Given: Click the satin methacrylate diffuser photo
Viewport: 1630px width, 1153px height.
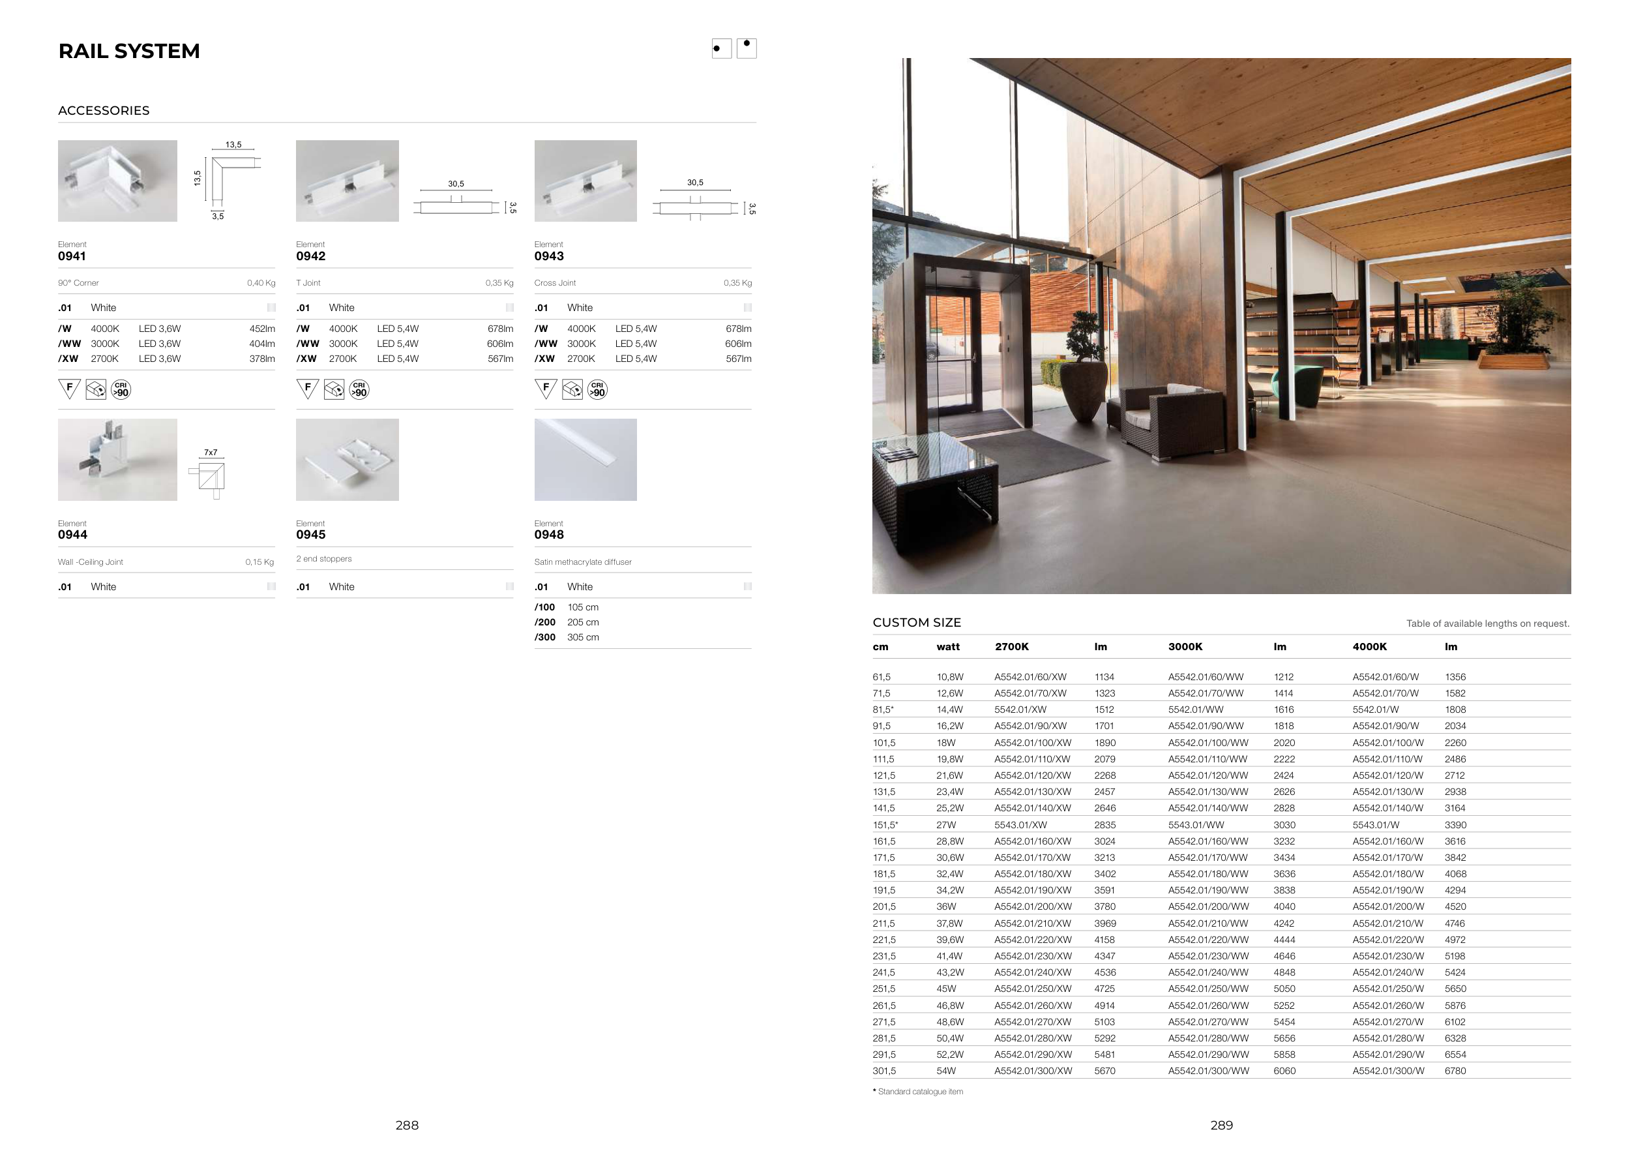Looking at the screenshot, I should pos(585,459).
